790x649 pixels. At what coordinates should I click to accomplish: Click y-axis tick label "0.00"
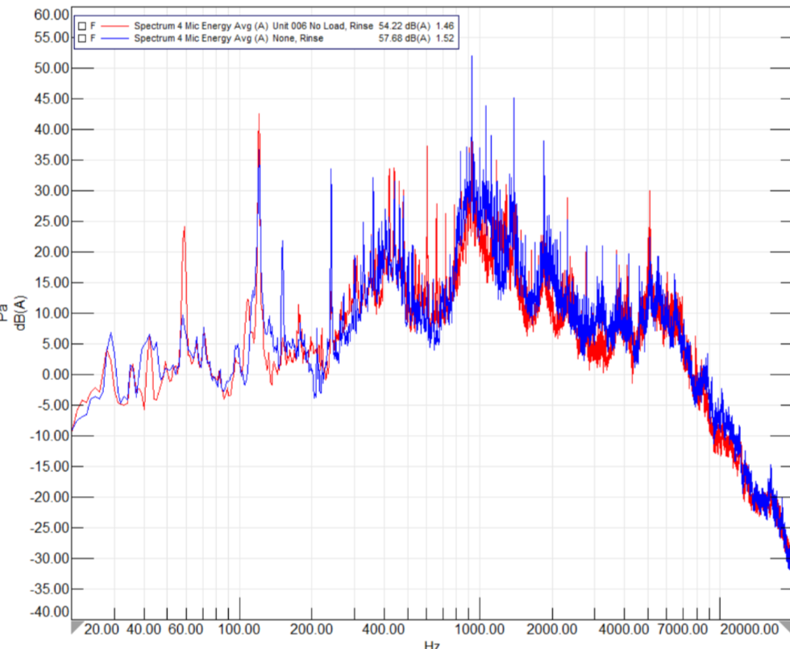coord(56,374)
